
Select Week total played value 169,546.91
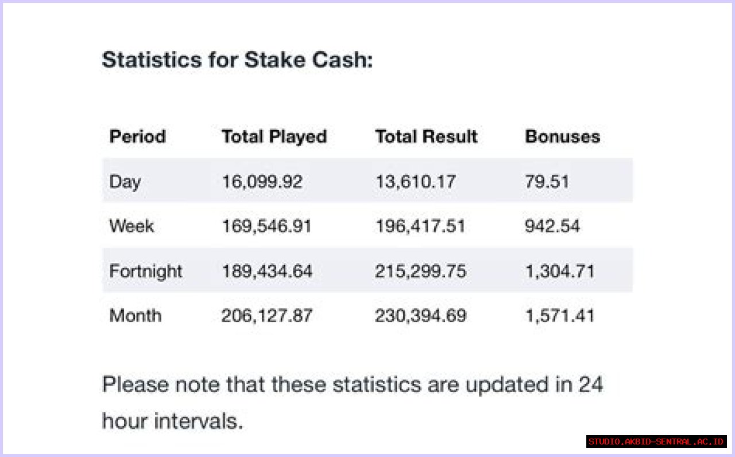(x=266, y=226)
